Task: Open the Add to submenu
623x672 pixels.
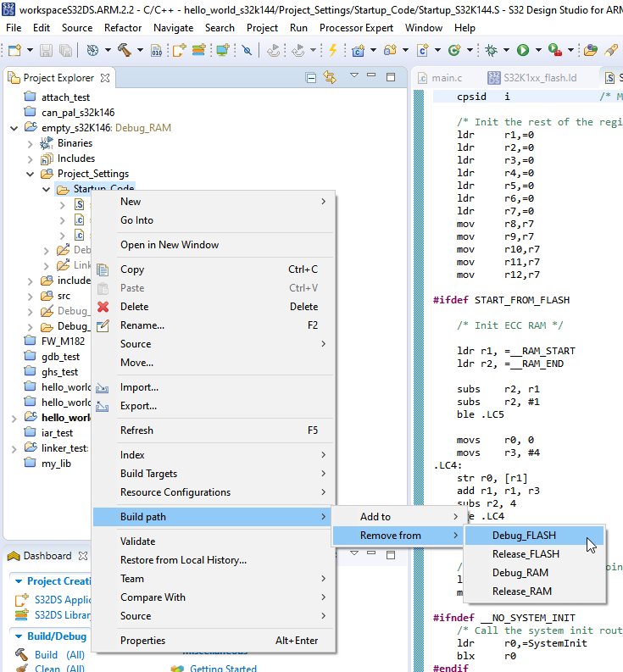Action: pos(397,517)
